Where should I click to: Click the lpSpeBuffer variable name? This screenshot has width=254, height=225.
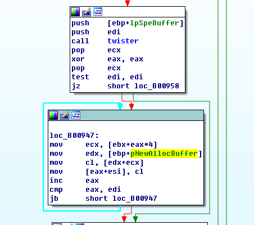point(155,23)
